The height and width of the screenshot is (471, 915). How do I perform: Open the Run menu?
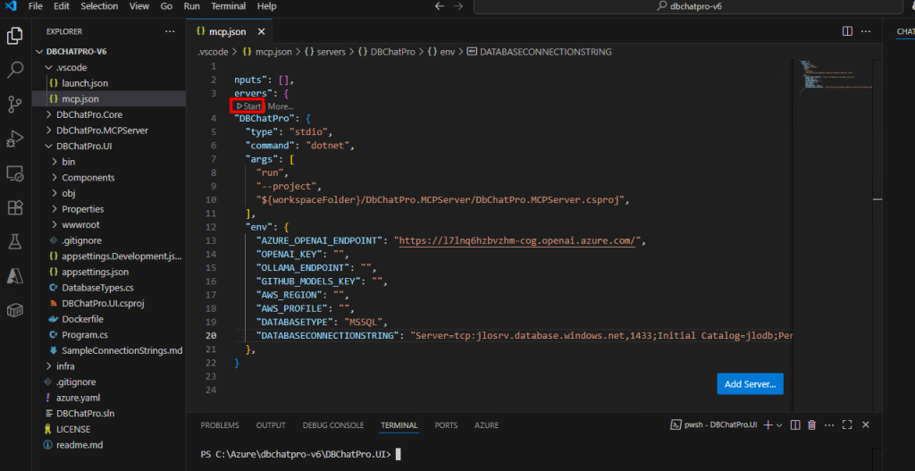pyautogui.click(x=191, y=6)
